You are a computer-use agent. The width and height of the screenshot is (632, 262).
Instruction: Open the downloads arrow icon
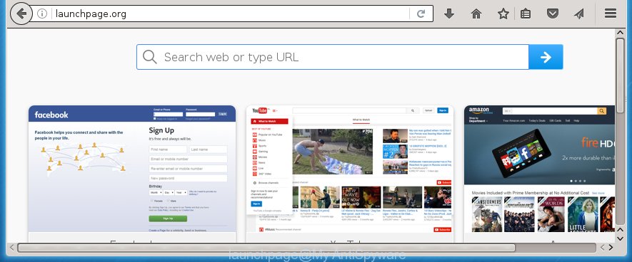tap(449, 14)
